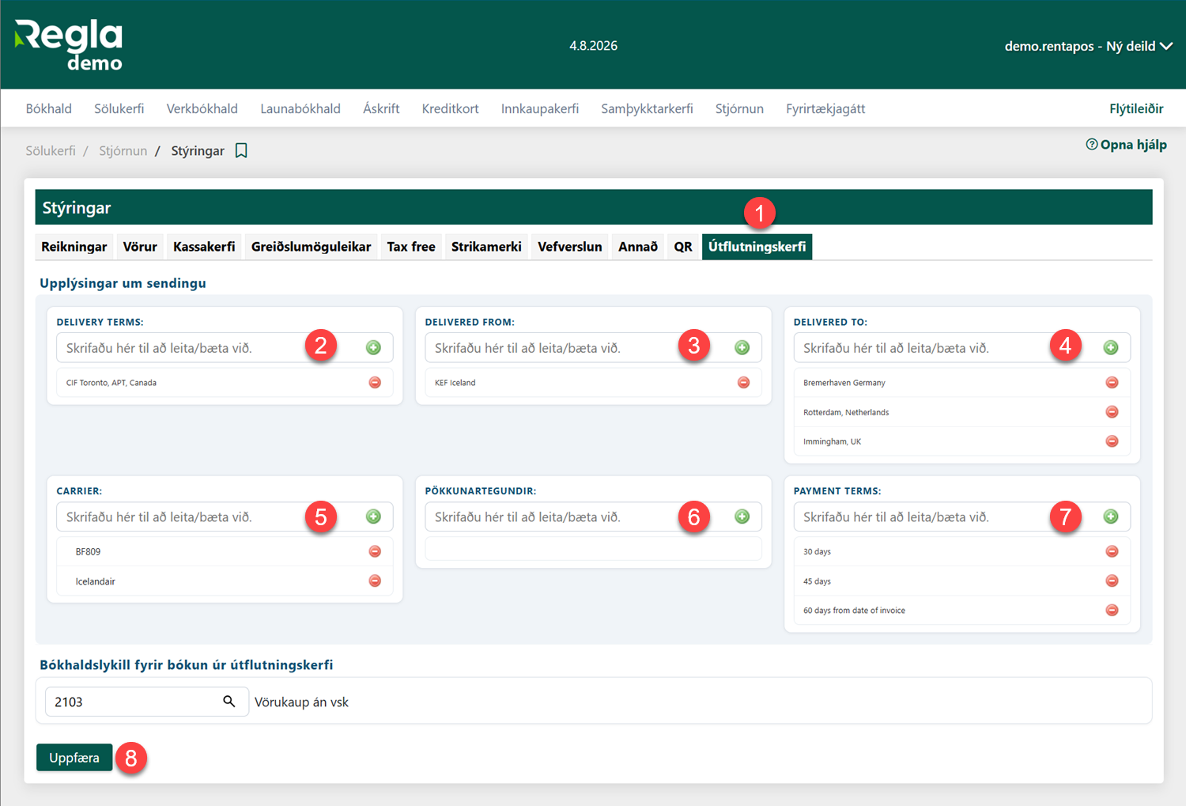Go to Stjórnun in the breadcrumb
The image size is (1186, 806).
[123, 151]
